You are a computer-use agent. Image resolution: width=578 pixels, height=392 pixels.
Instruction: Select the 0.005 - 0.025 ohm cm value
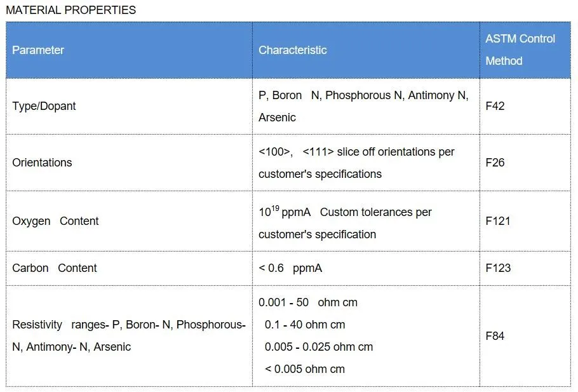pos(319,347)
